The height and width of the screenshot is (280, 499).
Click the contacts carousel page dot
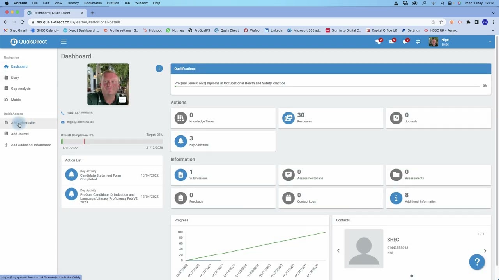click(x=411, y=276)
